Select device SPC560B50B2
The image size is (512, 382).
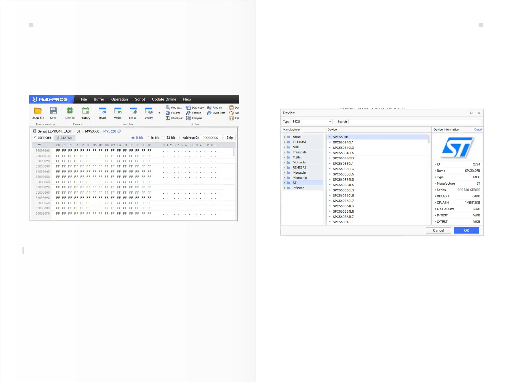[377, 158]
